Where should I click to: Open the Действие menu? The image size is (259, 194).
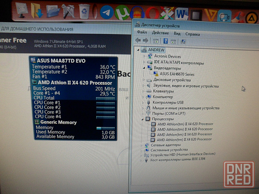[x=160, y=33]
